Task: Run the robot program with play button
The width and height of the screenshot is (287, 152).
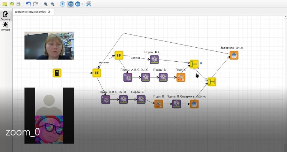Action: coord(62,4)
